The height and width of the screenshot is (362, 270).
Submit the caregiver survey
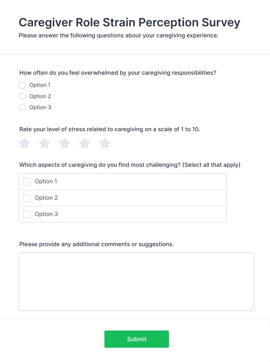pos(137,339)
